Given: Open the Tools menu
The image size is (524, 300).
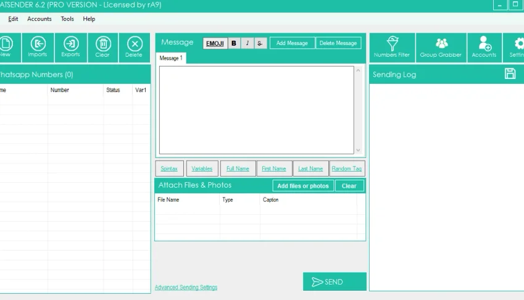Looking at the screenshot, I should (67, 19).
